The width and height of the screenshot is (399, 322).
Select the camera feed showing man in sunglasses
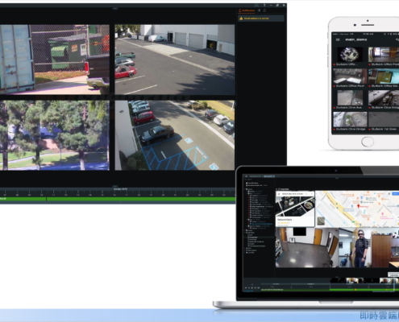click(x=369, y=247)
